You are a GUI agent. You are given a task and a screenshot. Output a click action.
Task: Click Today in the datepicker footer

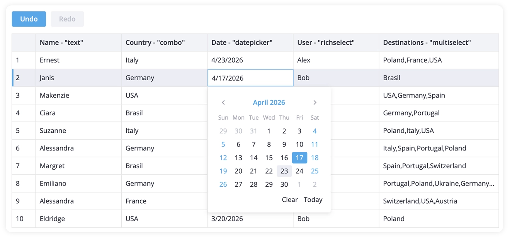click(x=313, y=199)
